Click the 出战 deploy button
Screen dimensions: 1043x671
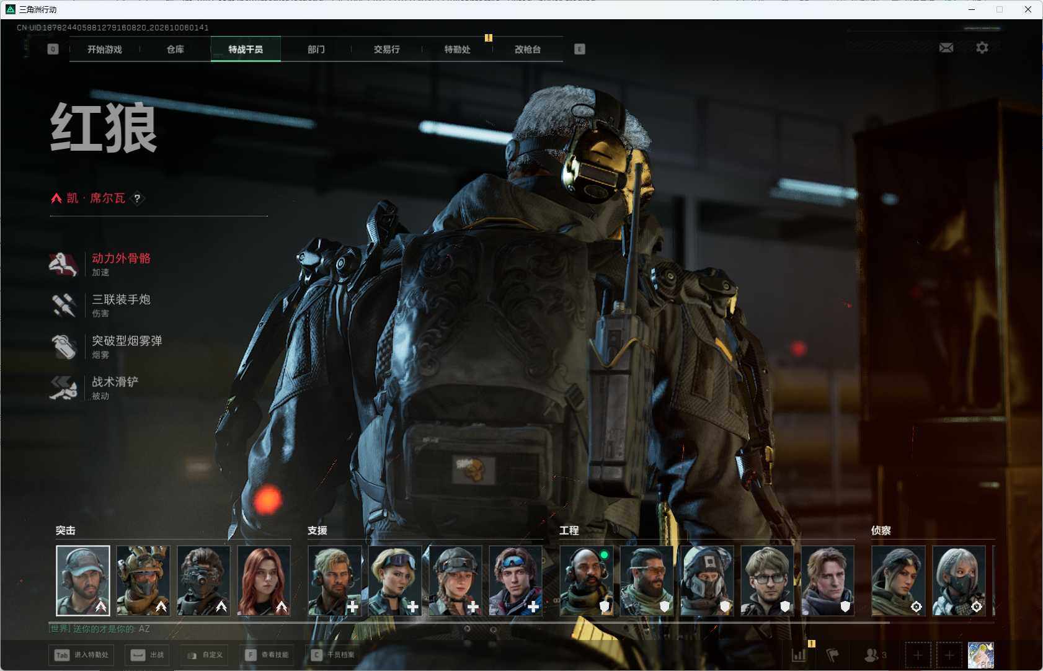[x=148, y=655]
